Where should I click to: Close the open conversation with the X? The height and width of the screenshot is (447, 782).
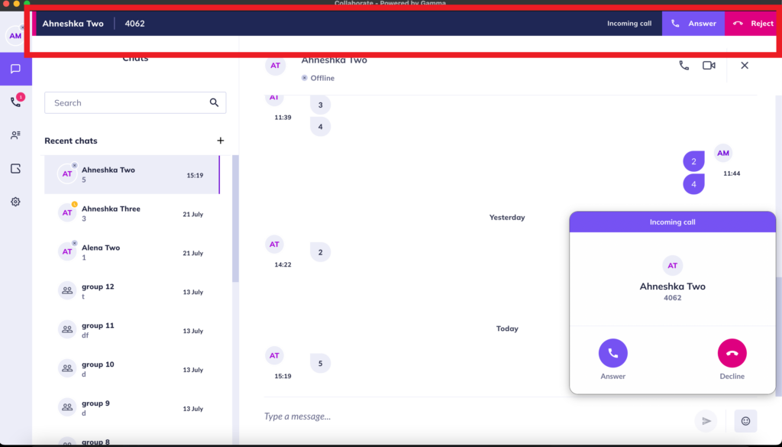(x=745, y=66)
